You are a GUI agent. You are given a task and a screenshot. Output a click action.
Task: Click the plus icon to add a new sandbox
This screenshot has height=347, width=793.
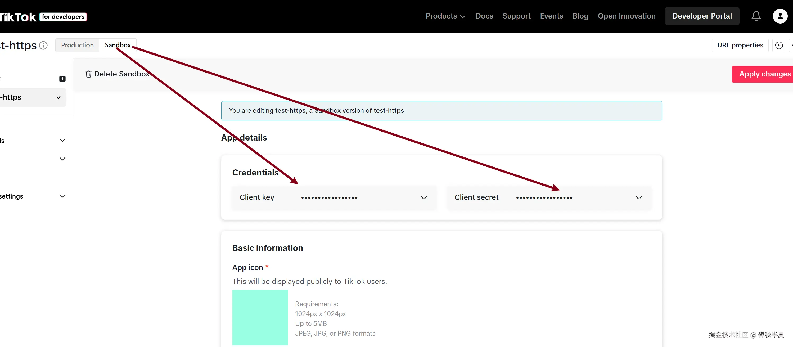(x=62, y=79)
